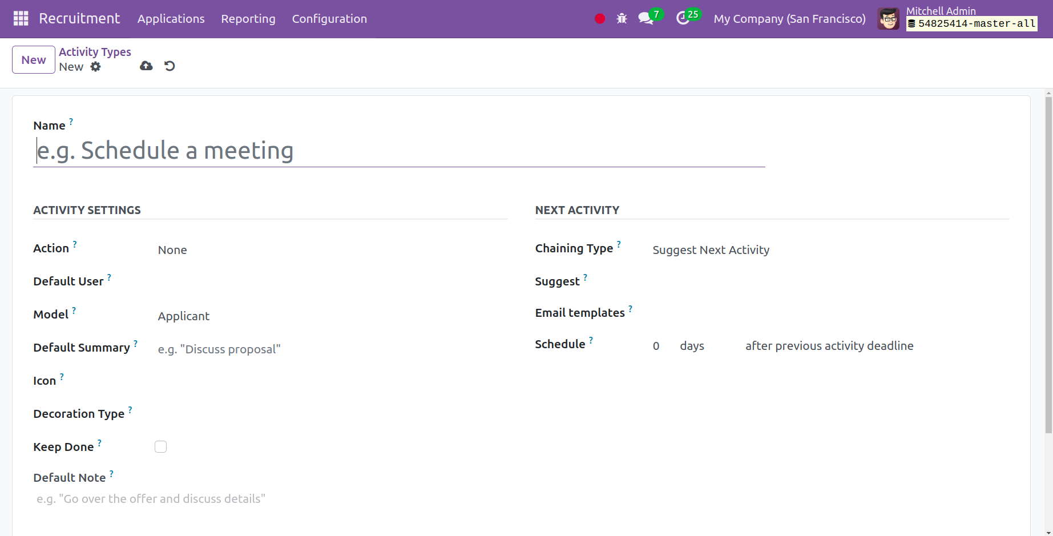1053x536 pixels.
Task: Show help tooltip next to Name label
Action: 71,121
